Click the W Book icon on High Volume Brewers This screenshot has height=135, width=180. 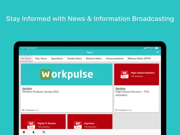tap(125, 74)
